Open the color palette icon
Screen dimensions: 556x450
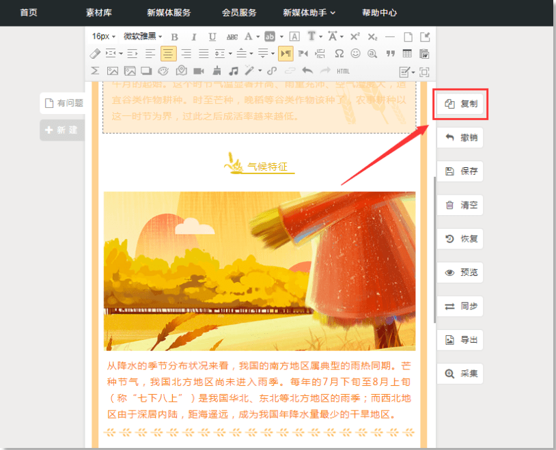point(163,71)
